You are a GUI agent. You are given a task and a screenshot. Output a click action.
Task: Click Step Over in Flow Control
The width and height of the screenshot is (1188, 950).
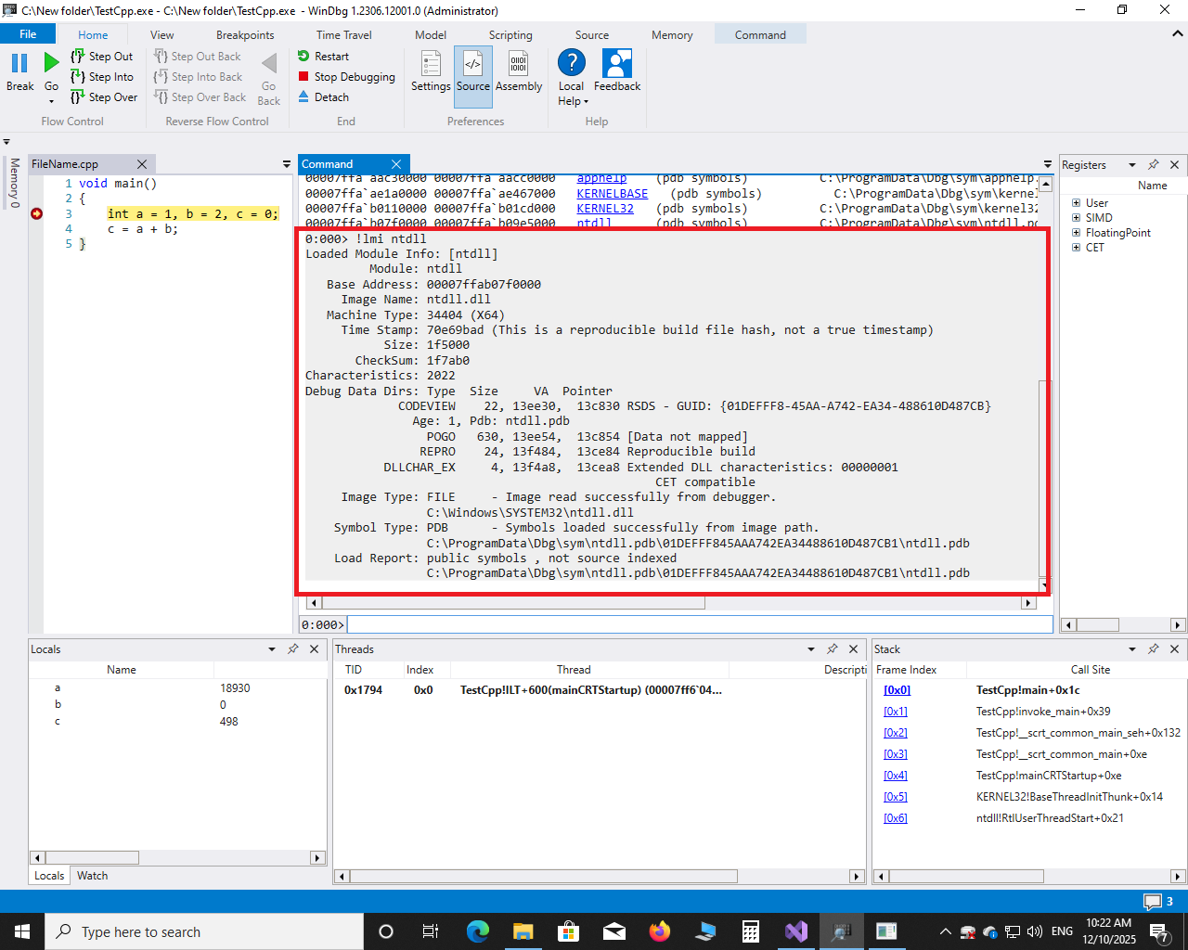point(104,97)
